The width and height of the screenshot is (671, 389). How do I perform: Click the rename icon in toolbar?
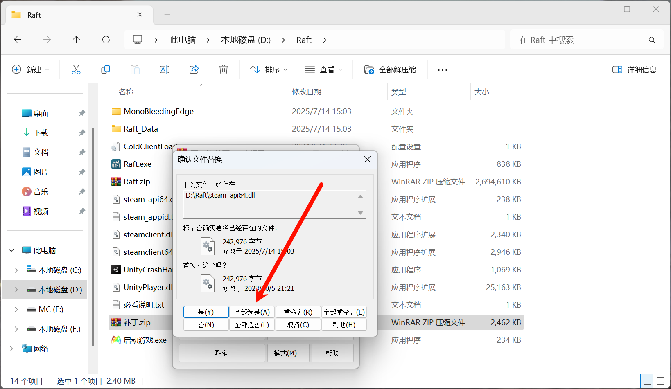(164, 70)
